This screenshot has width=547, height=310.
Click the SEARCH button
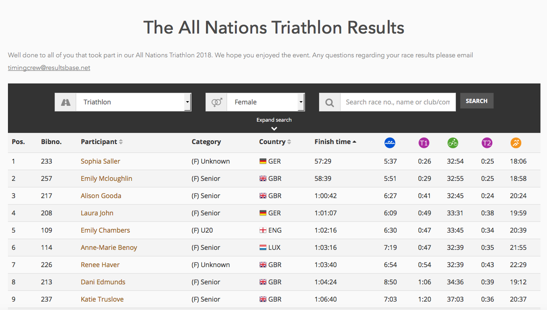[x=476, y=101]
